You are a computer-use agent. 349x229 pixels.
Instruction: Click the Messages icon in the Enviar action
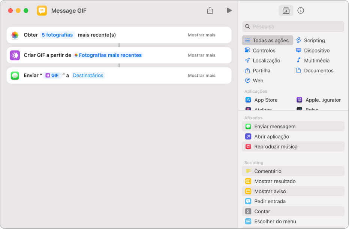pyautogui.click(x=15, y=75)
